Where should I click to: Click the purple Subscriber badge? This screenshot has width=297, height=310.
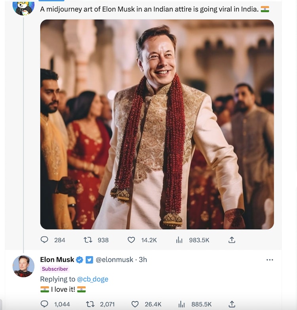pyautogui.click(x=55, y=269)
